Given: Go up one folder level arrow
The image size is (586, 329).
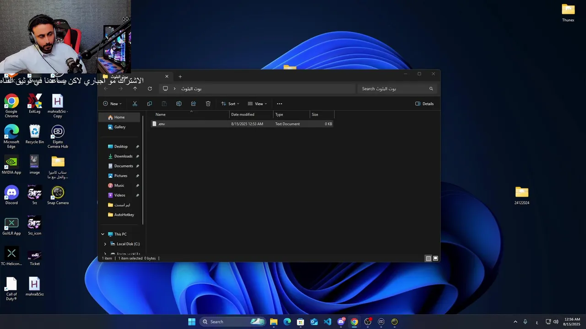Looking at the screenshot, I should tap(135, 89).
